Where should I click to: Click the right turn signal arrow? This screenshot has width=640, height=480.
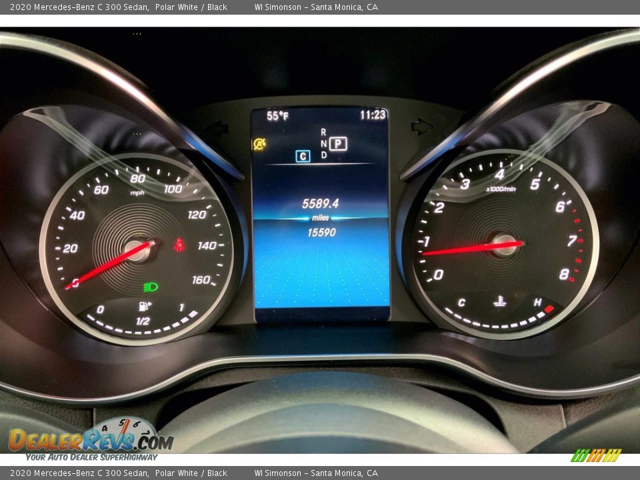tap(421, 126)
